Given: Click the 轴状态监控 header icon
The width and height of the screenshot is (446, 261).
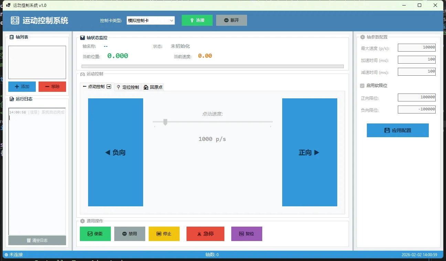Looking at the screenshot, I should point(83,38).
